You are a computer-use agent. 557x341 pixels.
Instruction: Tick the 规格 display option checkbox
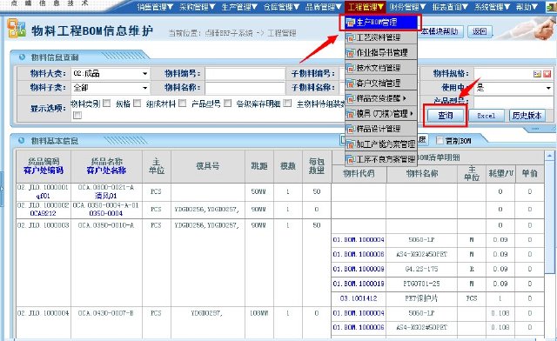pyautogui.click(x=137, y=104)
